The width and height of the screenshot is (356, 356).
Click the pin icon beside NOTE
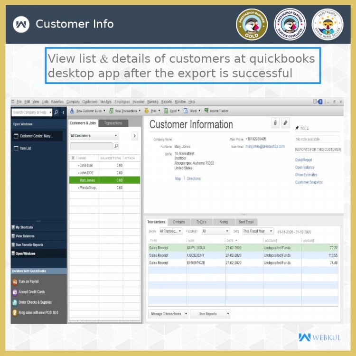297,128
